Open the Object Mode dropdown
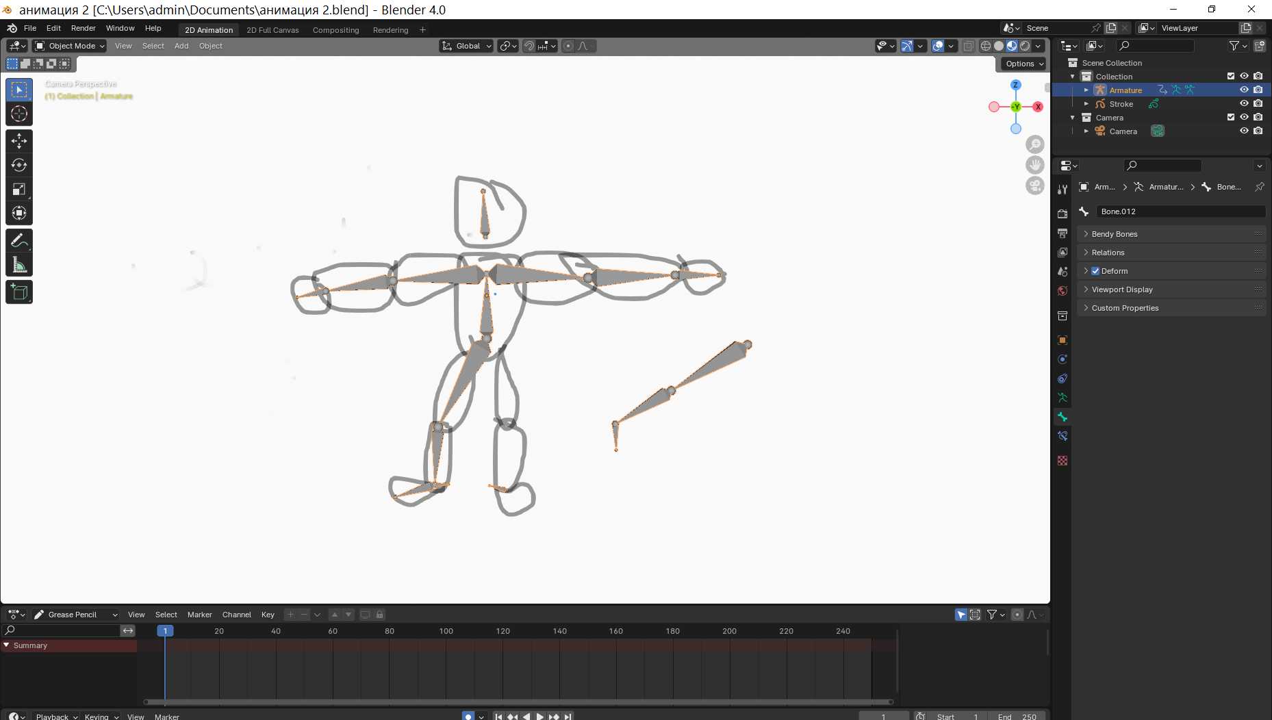Image resolution: width=1272 pixels, height=720 pixels. (x=70, y=46)
